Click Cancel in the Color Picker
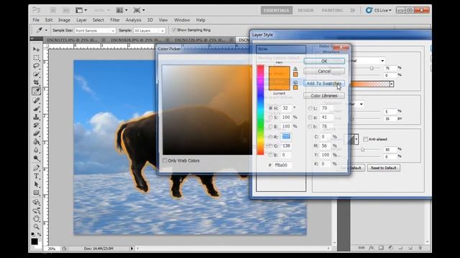This screenshot has height=258, width=460. [x=324, y=71]
